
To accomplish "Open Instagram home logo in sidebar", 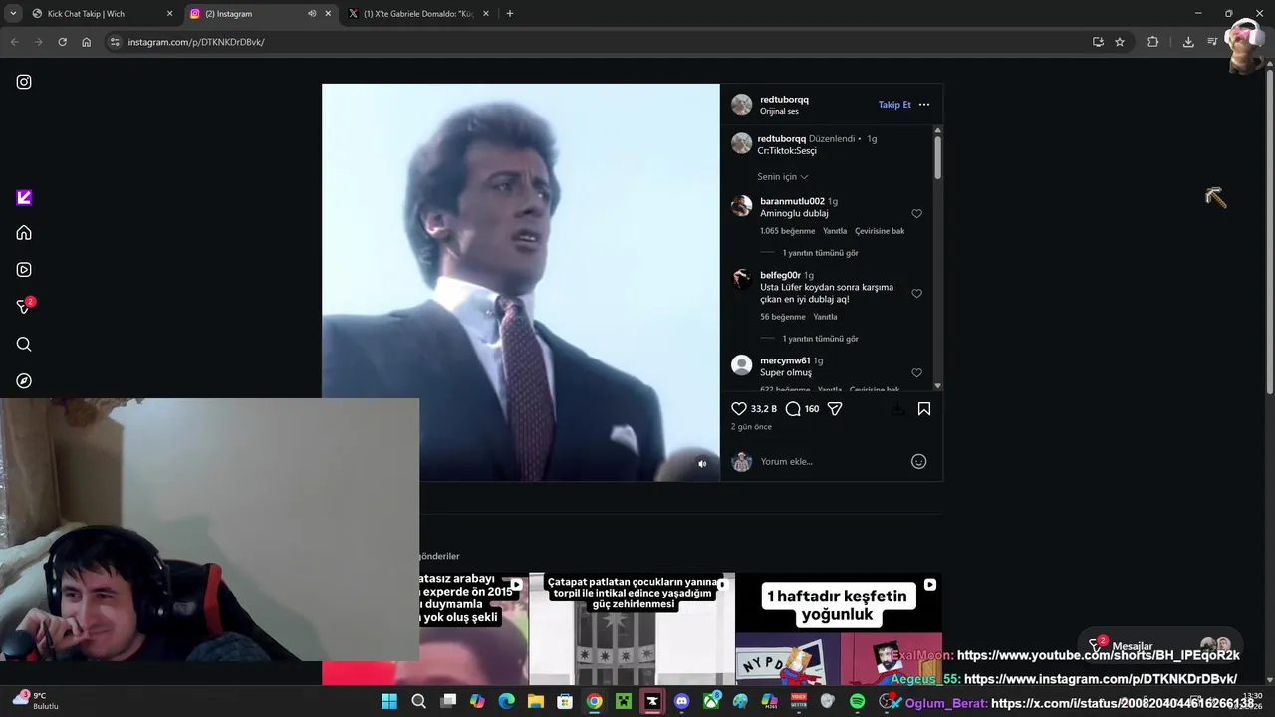I will point(24,82).
